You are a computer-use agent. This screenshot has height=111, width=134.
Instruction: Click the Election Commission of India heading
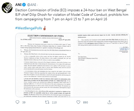pos(46,36)
